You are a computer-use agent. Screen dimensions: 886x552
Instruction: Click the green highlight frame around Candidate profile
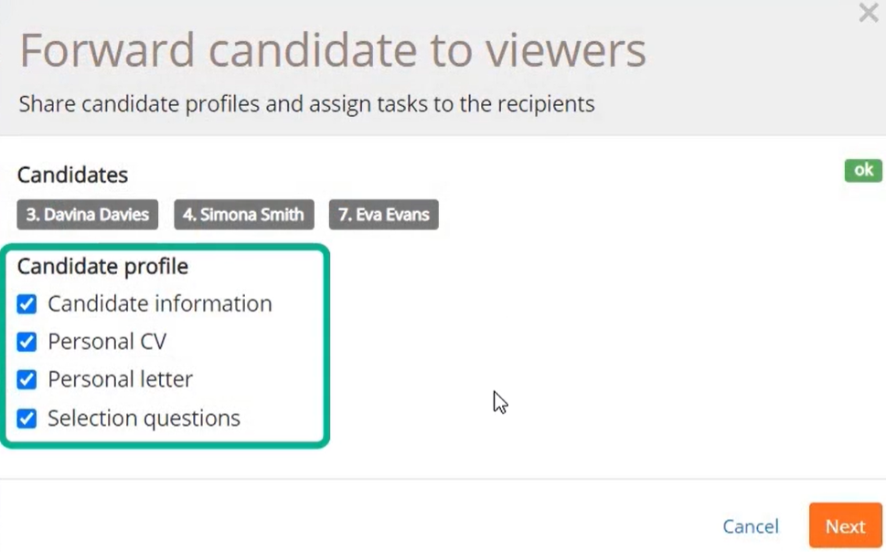pos(165,345)
